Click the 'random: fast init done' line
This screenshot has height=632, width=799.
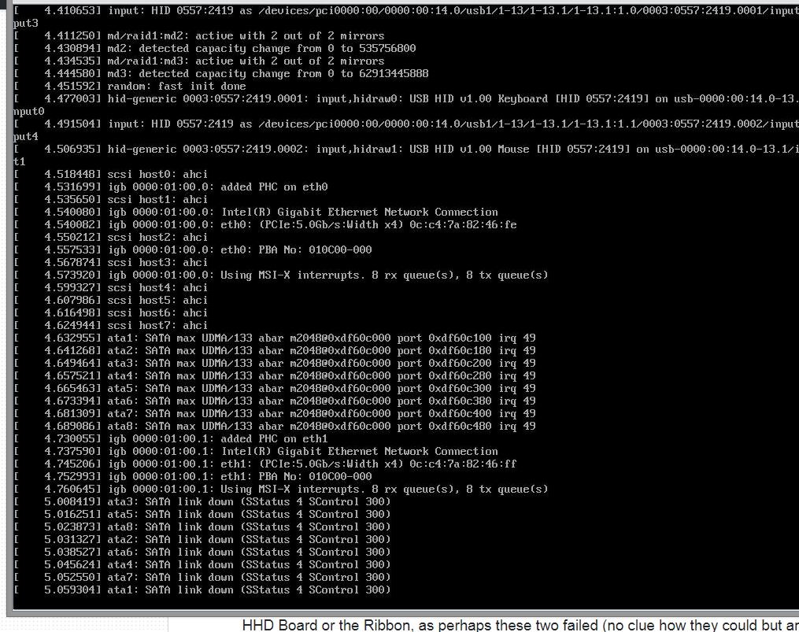tap(130, 86)
